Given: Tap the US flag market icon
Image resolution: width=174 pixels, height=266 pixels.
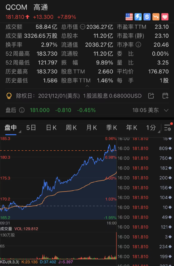Looking at the screenshot, I should coord(129,17).
